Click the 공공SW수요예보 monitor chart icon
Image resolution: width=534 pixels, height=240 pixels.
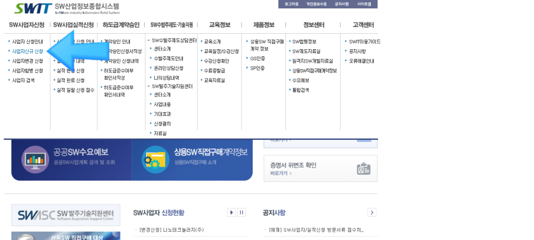point(35,159)
